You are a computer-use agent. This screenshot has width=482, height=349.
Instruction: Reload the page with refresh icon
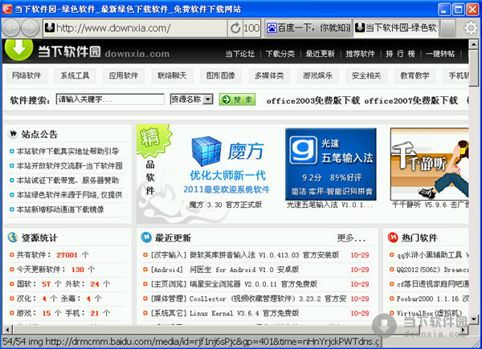(x=235, y=28)
